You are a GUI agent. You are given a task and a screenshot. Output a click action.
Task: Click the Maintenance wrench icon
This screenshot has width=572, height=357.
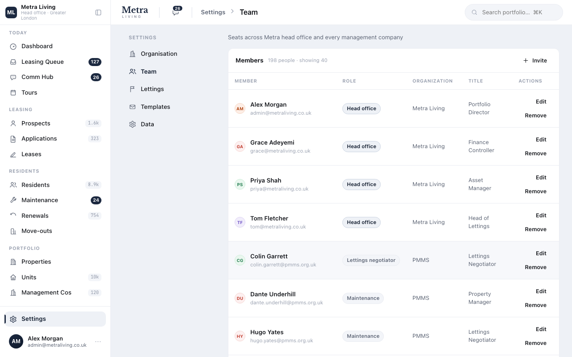click(x=13, y=200)
